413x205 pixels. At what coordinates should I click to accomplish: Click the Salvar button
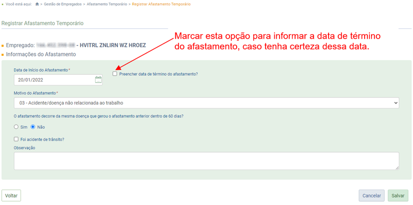click(398, 195)
